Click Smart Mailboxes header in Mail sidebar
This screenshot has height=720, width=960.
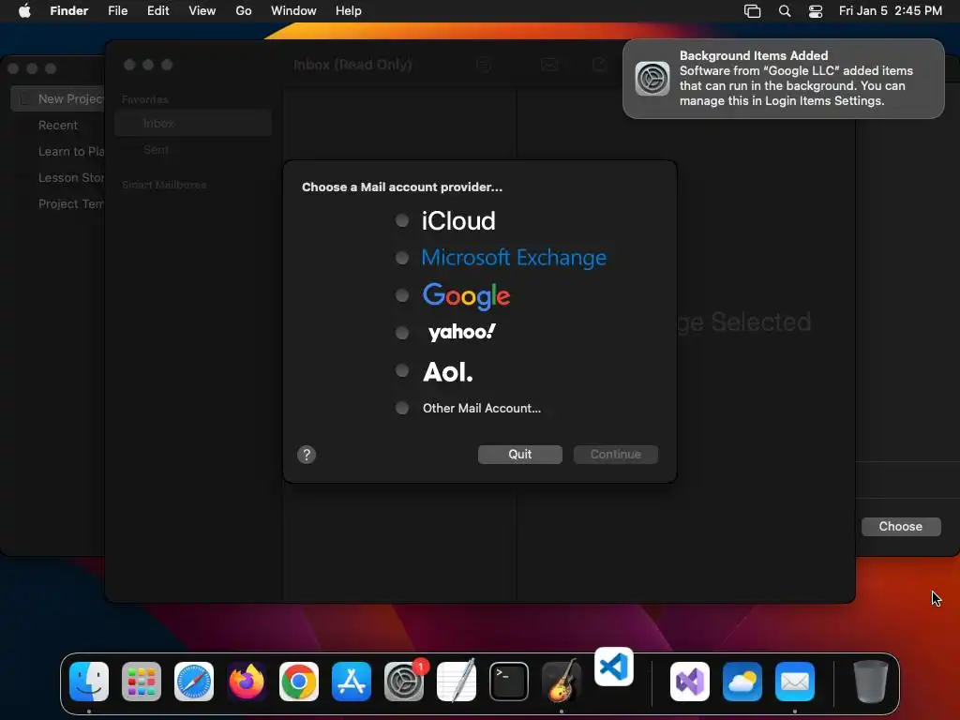click(x=164, y=185)
